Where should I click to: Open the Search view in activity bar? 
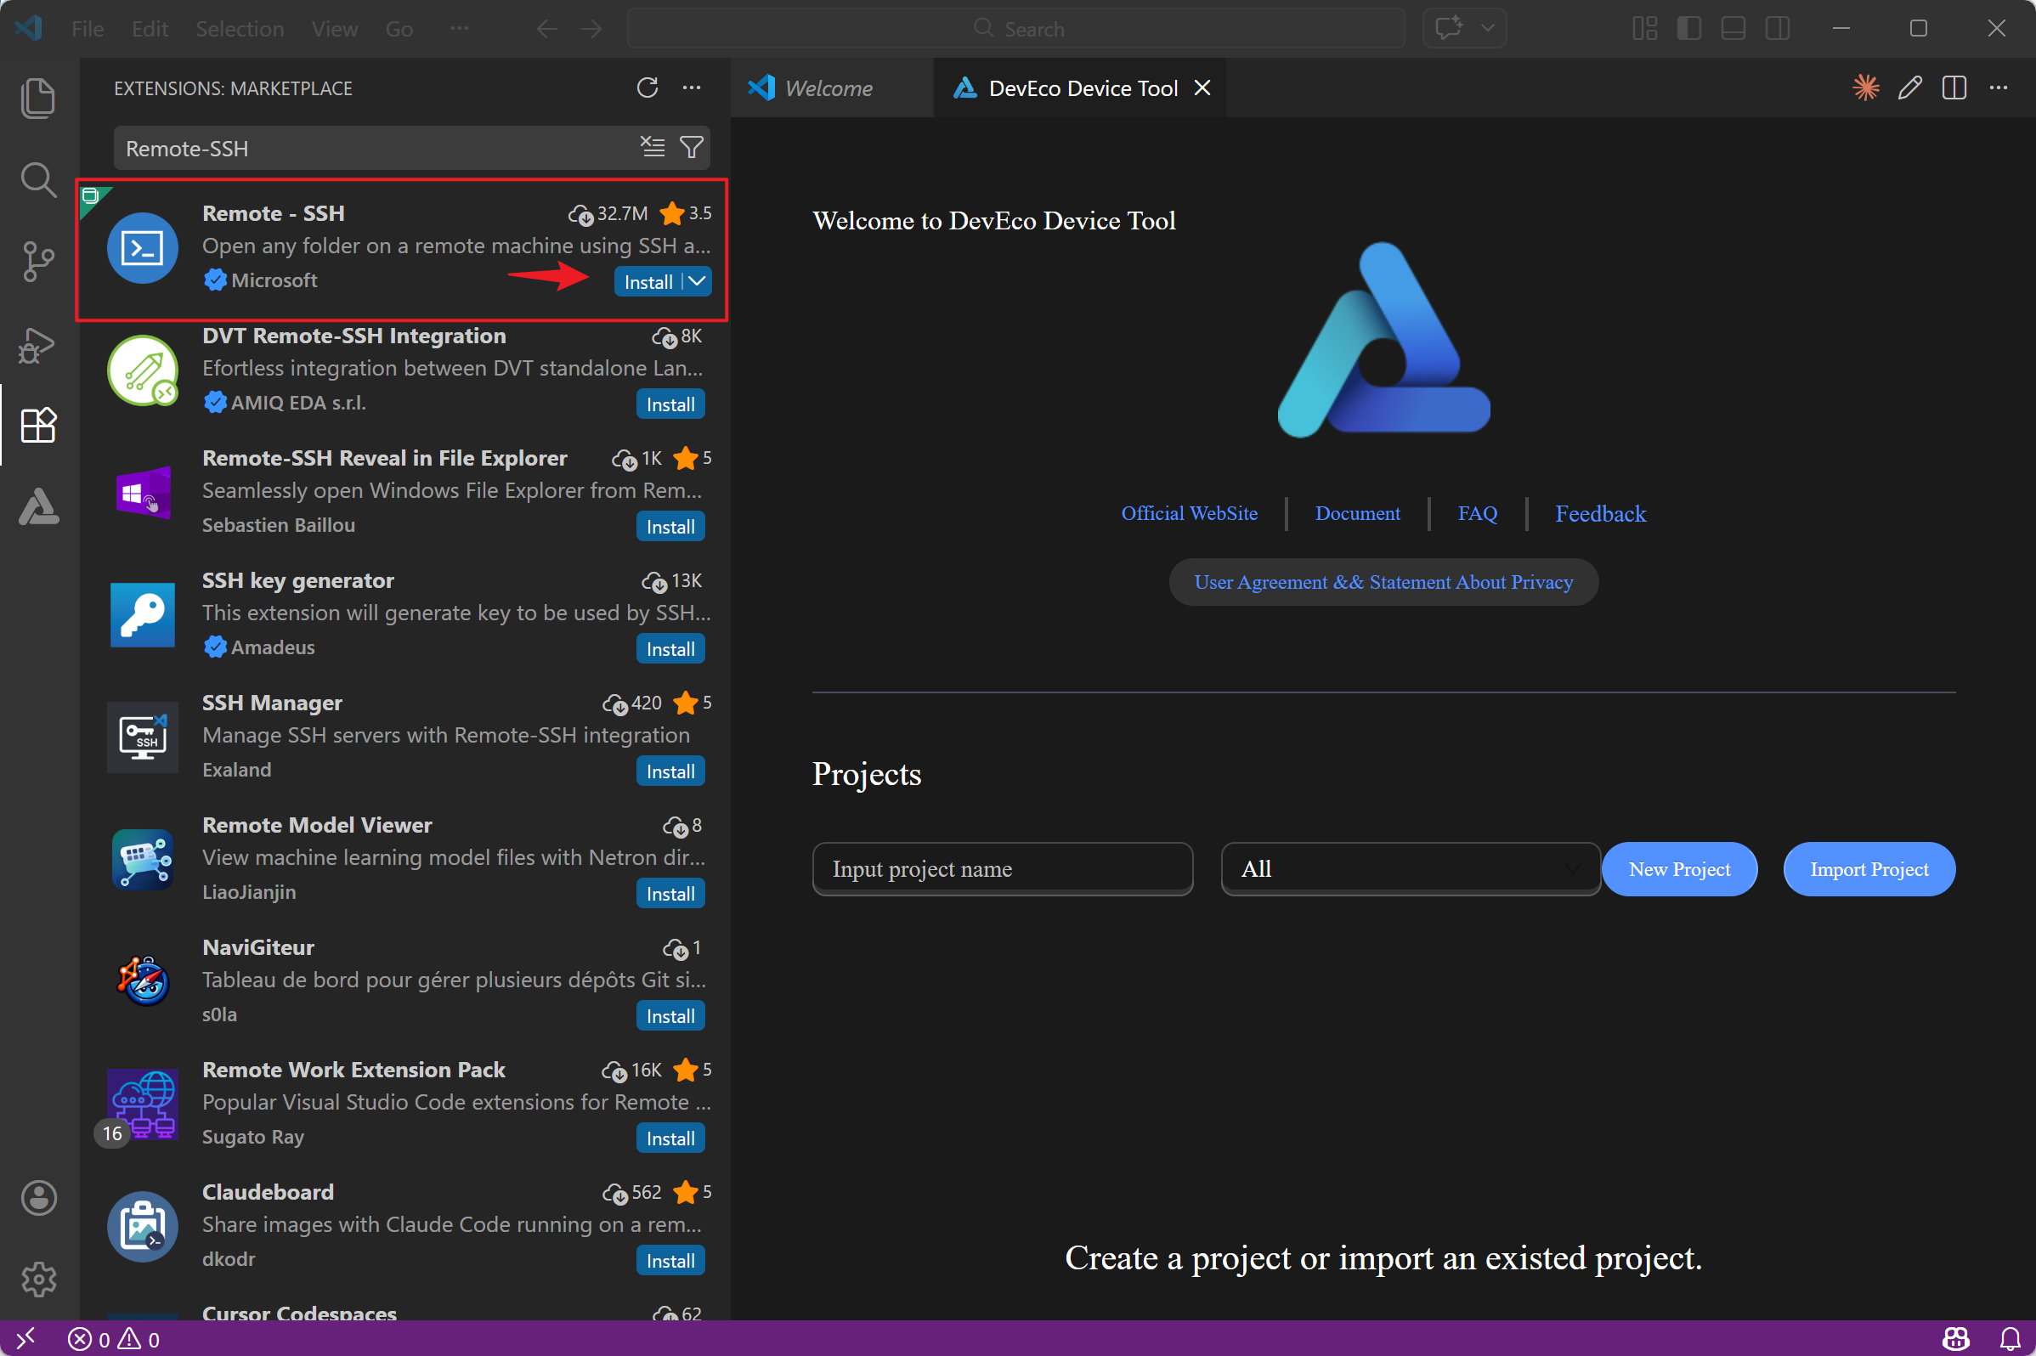point(38,180)
